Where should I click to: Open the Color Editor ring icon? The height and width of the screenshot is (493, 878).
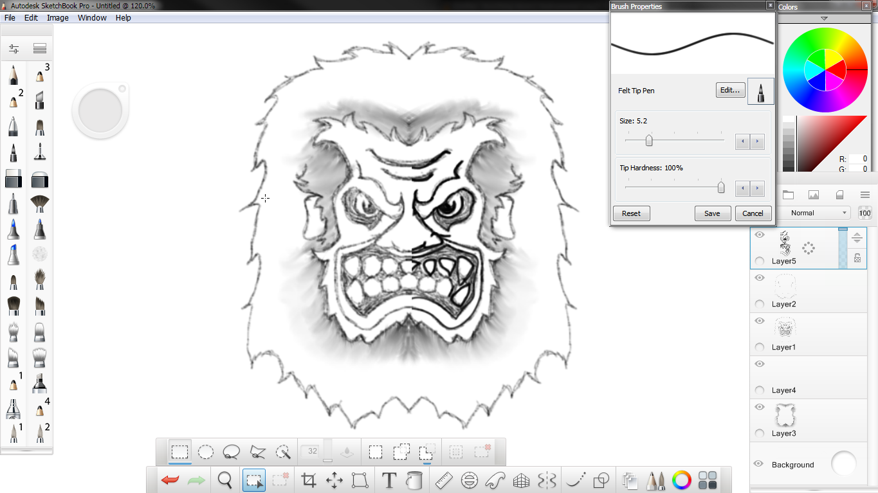(x=681, y=480)
